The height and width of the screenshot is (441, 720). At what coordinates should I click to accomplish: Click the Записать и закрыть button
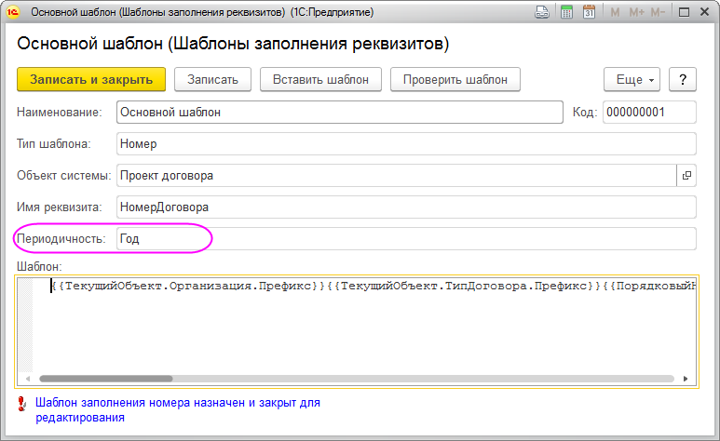[91, 80]
